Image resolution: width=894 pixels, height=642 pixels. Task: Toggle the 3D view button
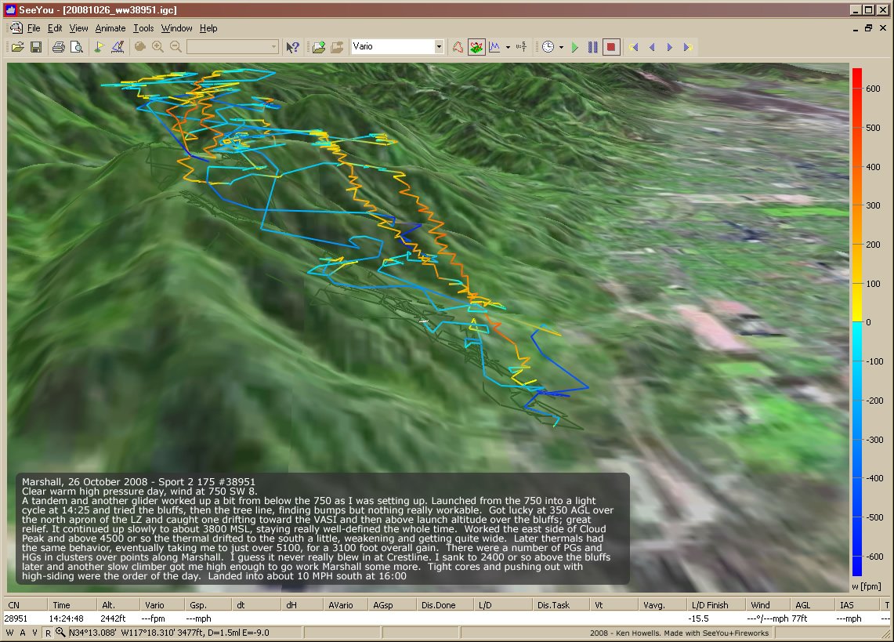click(476, 47)
